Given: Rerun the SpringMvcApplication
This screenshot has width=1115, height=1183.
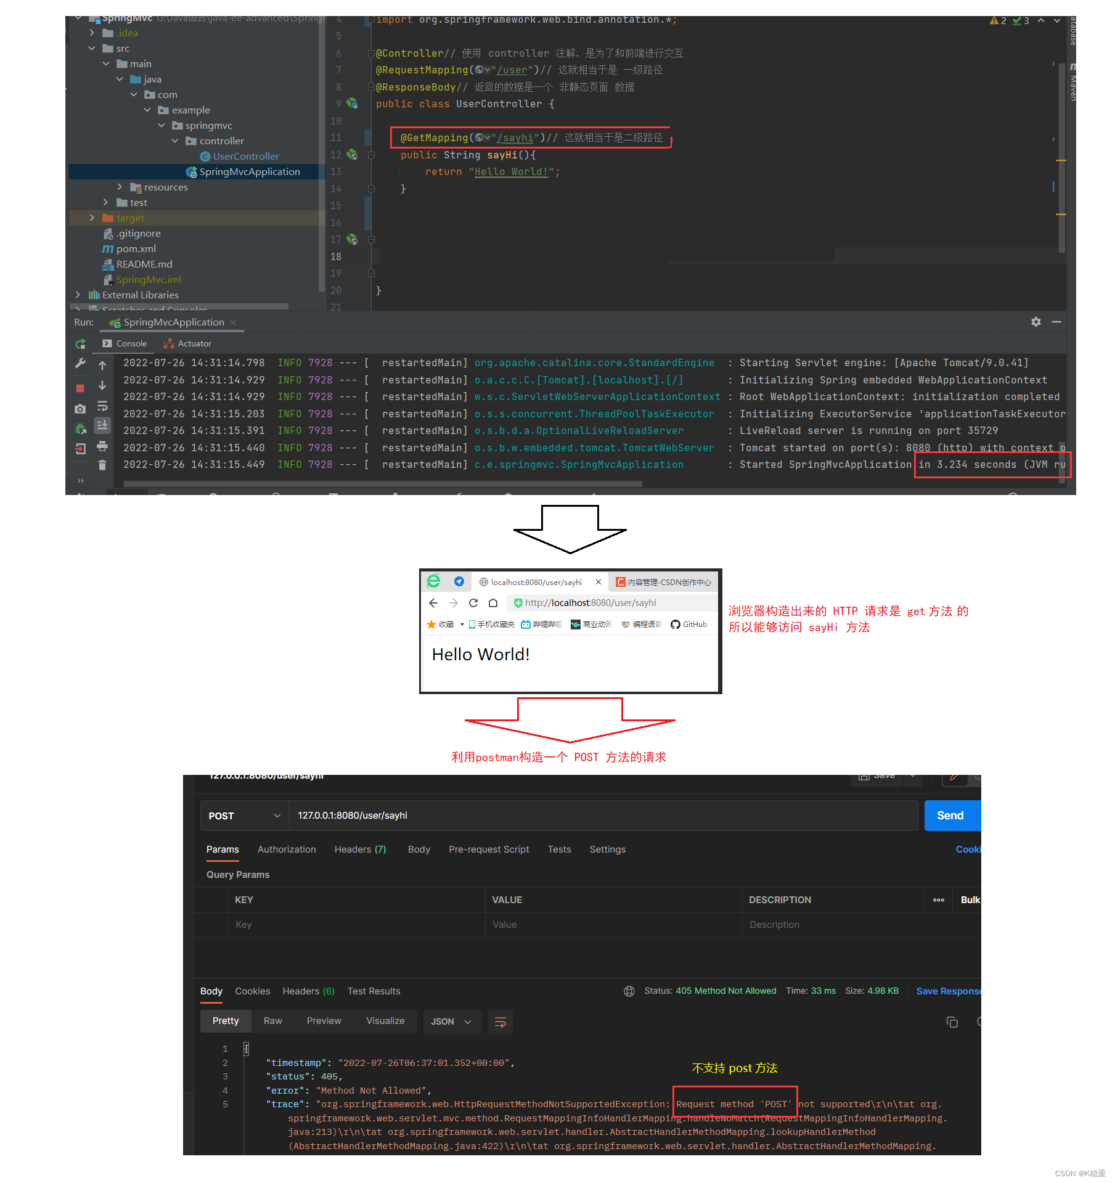Looking at the screenshot, I should coord(80,343).
